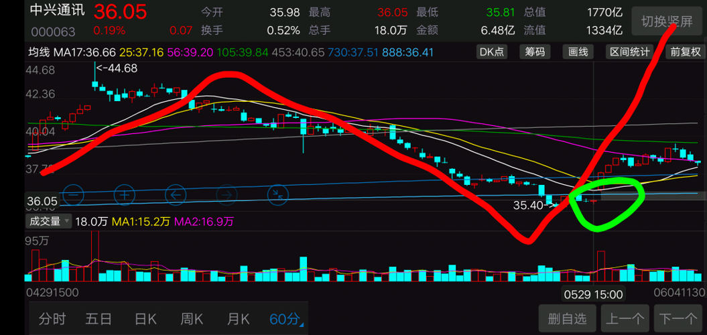Open the 前复权 adjustment options
This screenshot has width=707, height=335.
coord(685,52)
